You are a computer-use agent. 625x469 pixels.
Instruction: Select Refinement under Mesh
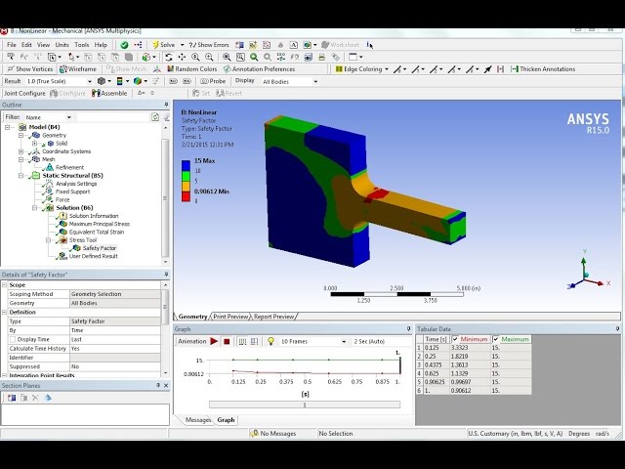tap(69, 167)
